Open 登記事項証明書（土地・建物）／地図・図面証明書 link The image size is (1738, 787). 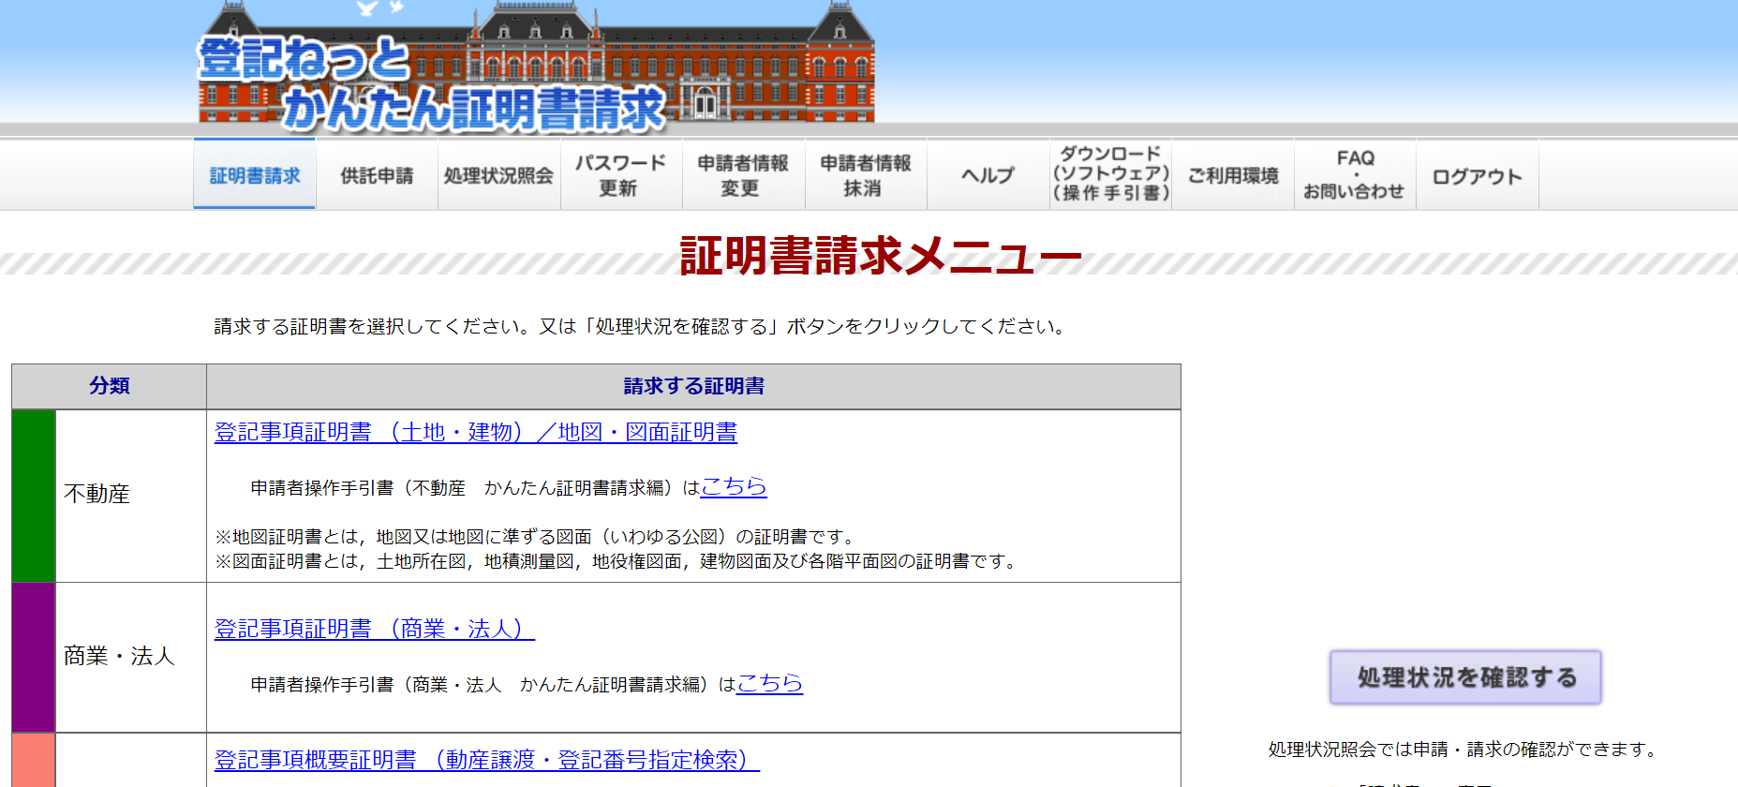[x=475, y=432]
